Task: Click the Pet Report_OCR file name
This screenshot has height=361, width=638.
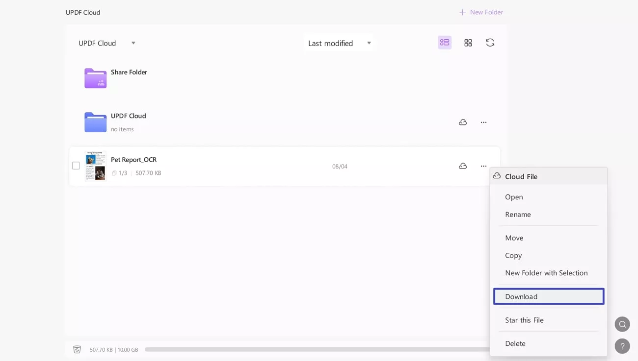Action: (133, 160)
